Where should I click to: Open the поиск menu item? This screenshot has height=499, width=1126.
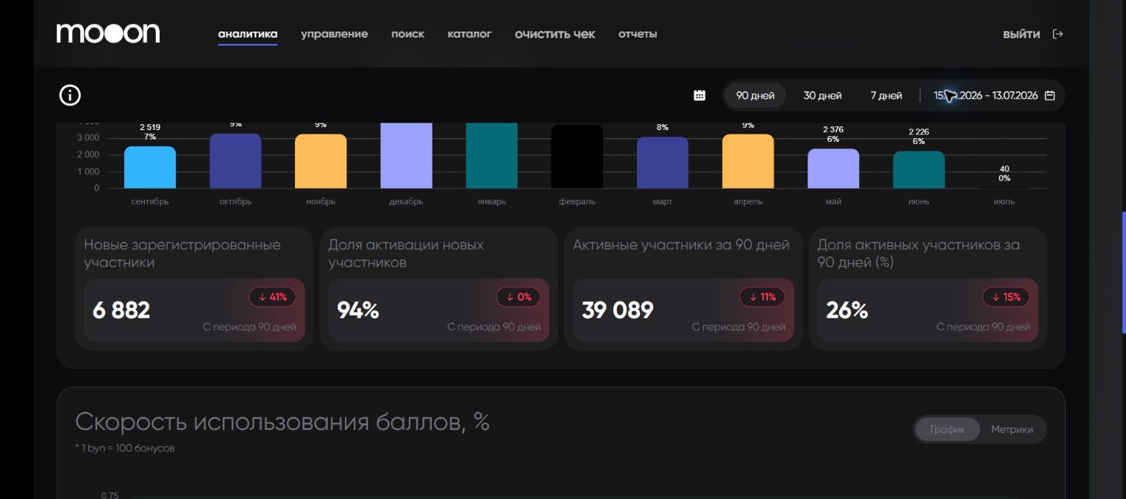coord(407,34)
